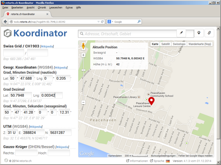The width and height of the screenshot is (221, 165).
Task: Open the Datei menu
Action: pyautogui.click(x=5, y=8)
